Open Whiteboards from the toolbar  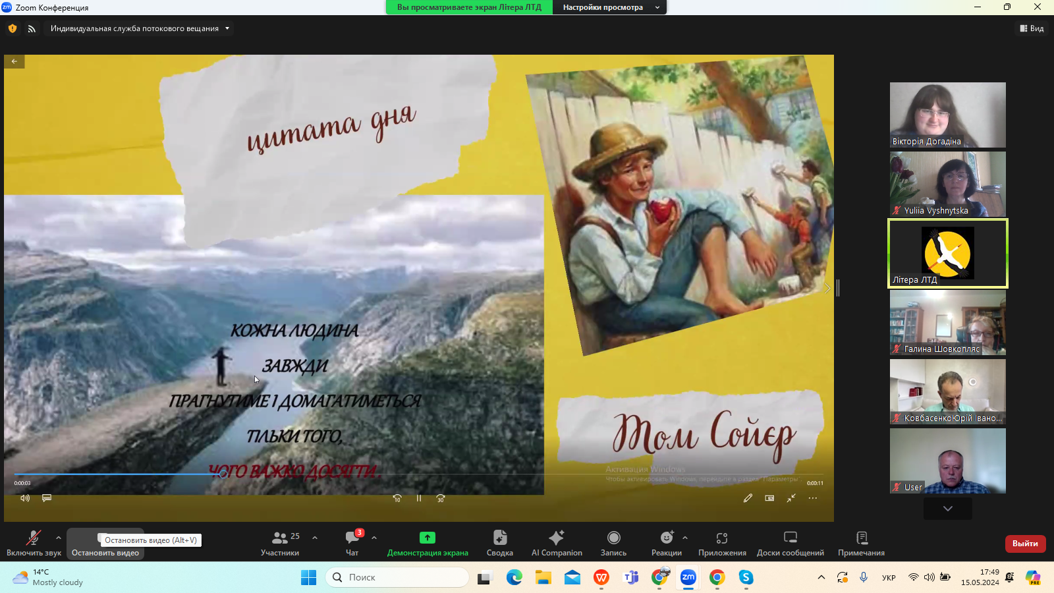coord(790,543)
